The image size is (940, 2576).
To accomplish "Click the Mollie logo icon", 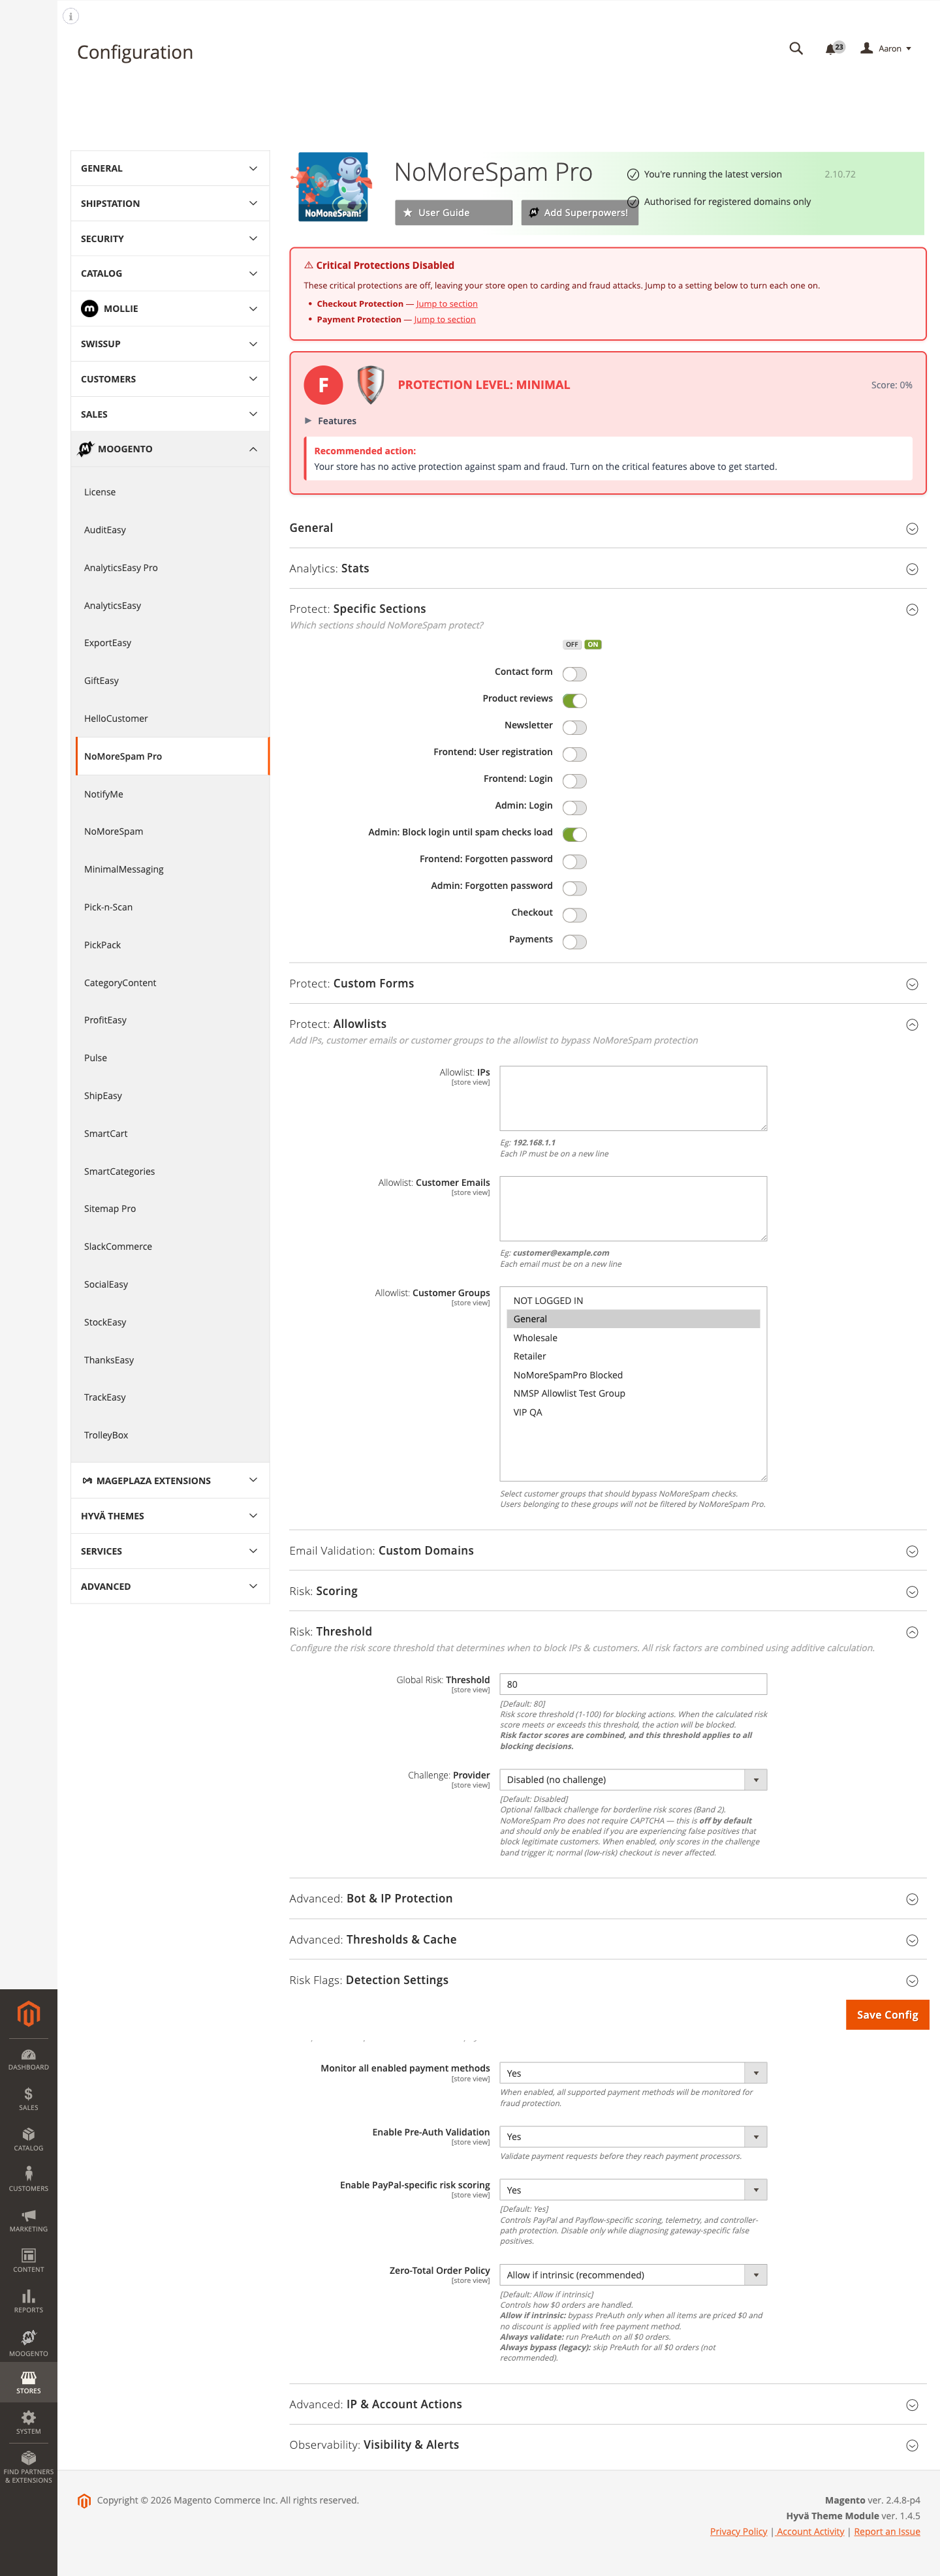I will pyautogui.click(x=89, y=308).
